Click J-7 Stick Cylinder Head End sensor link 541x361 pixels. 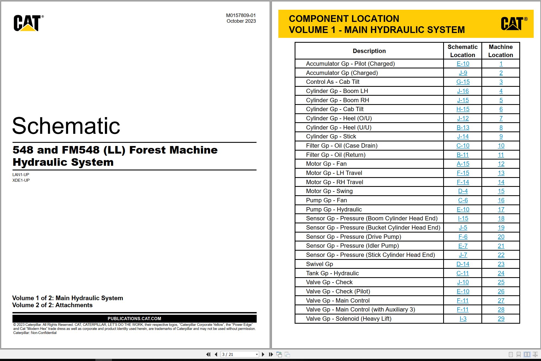463,255
